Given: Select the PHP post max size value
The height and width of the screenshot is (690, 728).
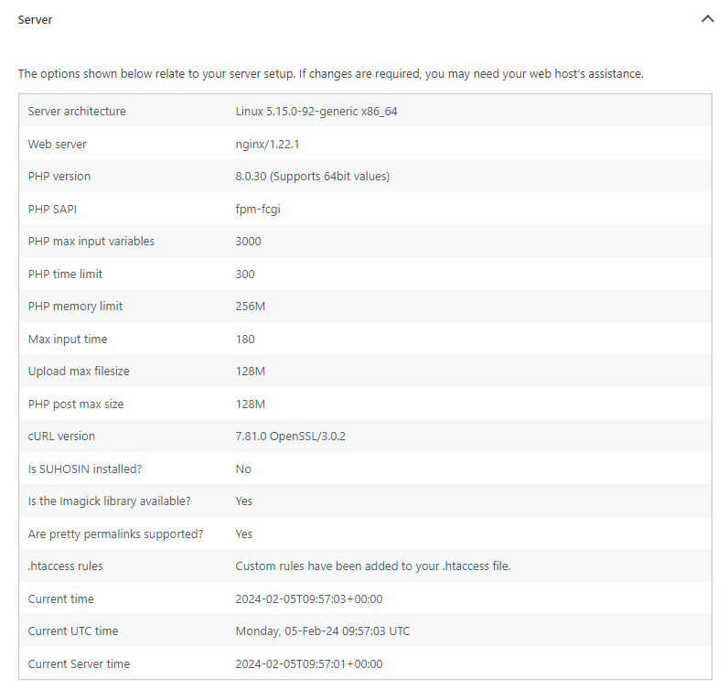Looking at the screenshot, I should [x=251, y=404].
